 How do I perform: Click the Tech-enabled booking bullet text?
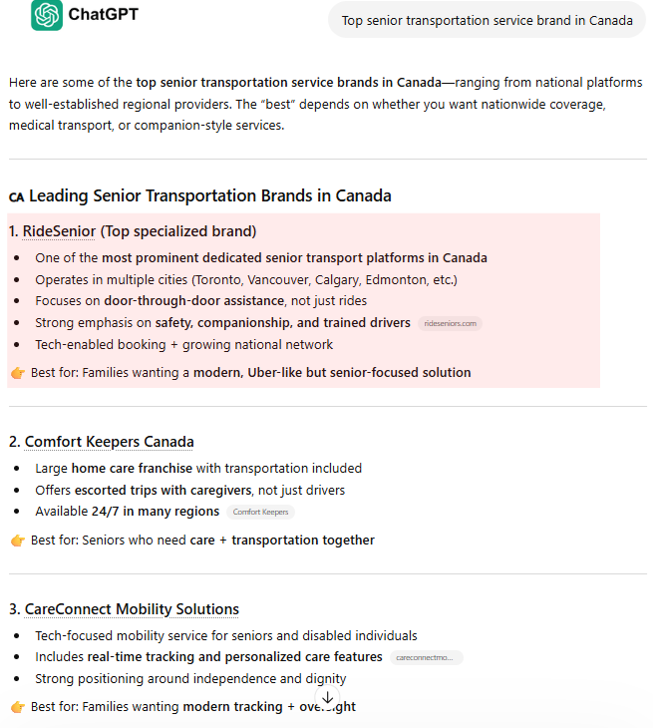[183, 344]
